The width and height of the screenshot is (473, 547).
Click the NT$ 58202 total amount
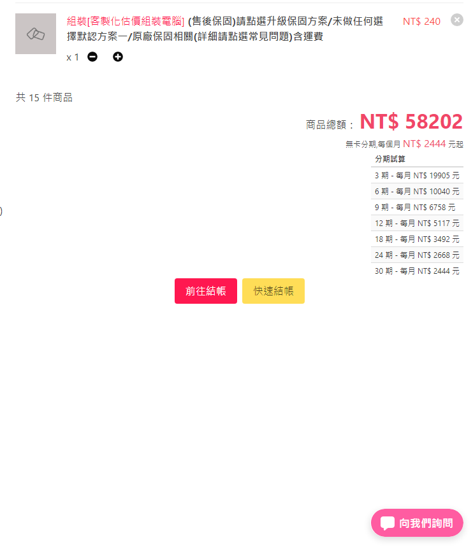pyautogui.click(x=411, y=122)
